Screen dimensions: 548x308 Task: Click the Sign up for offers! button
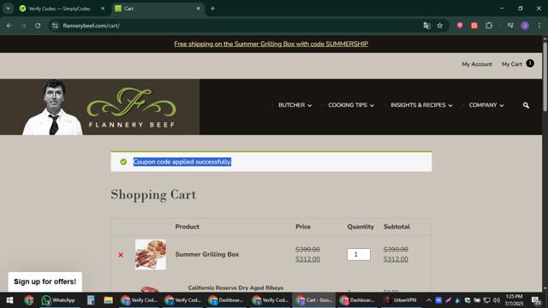(x=45, y=281)
